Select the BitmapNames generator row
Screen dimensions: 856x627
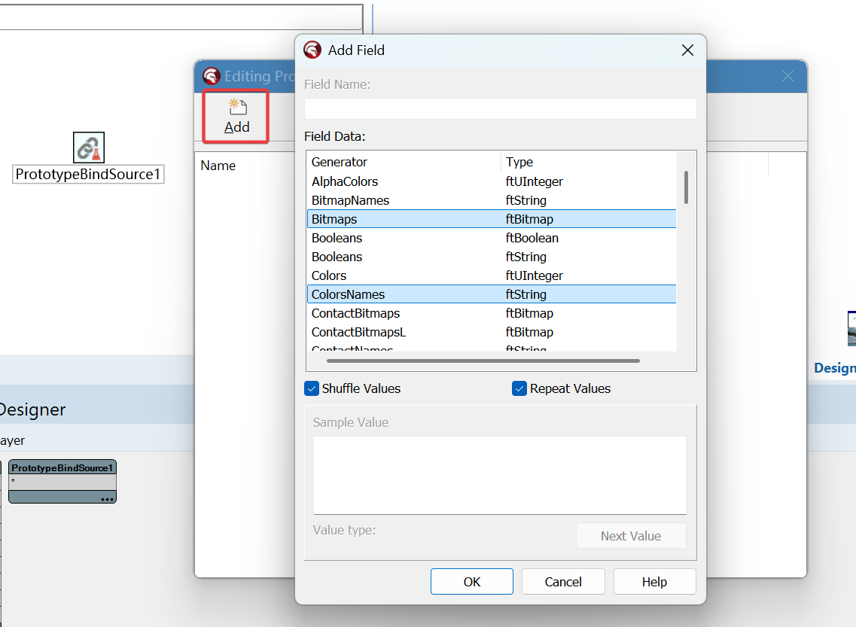pyautogui.click(x=492, y=200)
